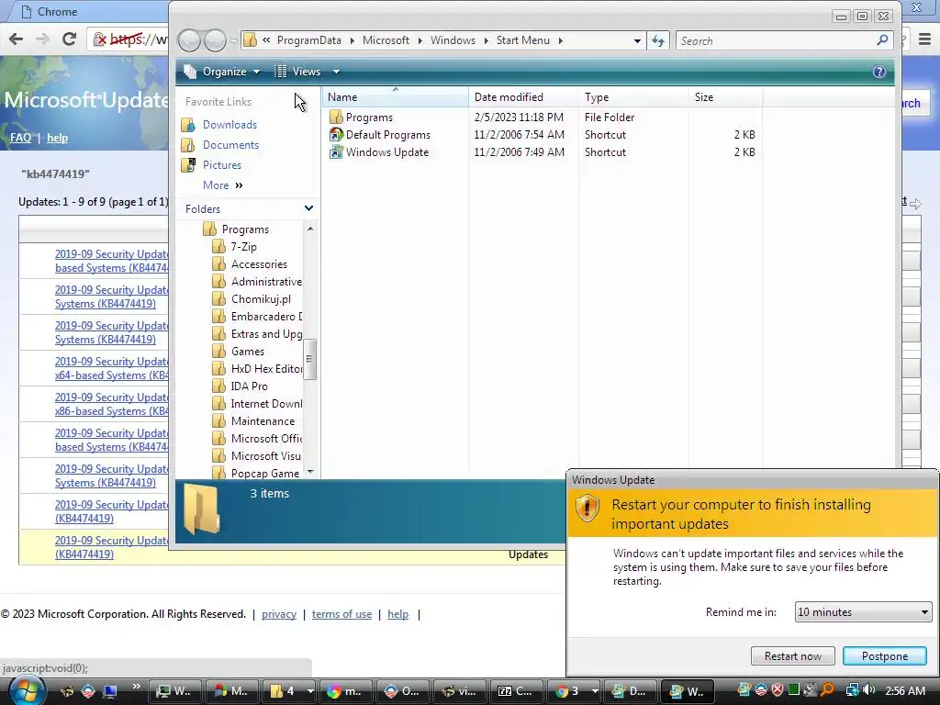The height and width of the screenshot is (705, 940).
Task: Select Windows in the address breadcrumb
Action: [x=453, y=40]
